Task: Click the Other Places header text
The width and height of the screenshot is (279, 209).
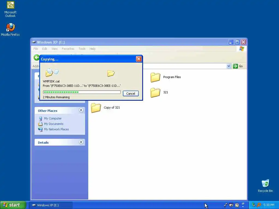Action: click(x=47, y=111)
